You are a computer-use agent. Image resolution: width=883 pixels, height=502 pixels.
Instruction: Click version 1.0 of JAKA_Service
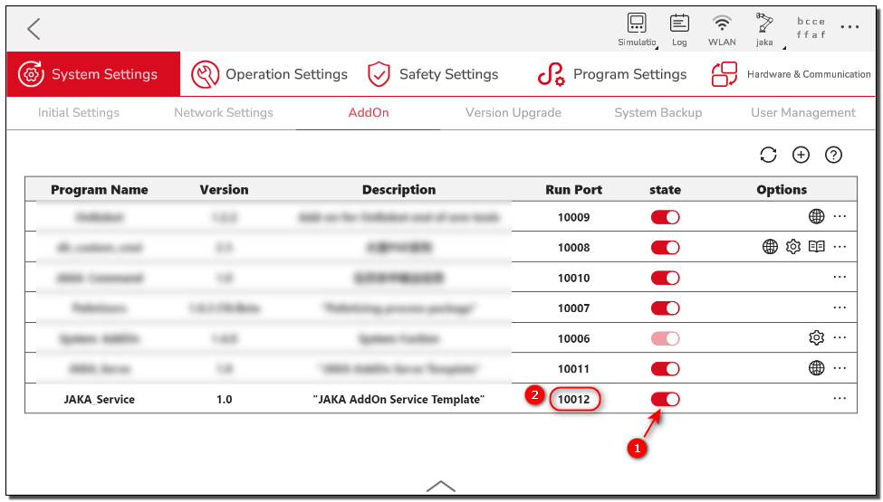(224, 400)
